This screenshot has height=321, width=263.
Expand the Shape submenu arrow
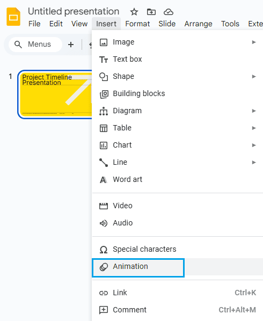click(254, 77)
